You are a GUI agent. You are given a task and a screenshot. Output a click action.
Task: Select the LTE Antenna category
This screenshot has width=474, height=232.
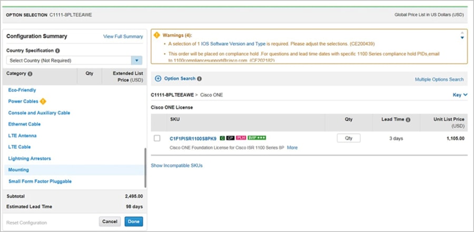click(x=22, y=136)
